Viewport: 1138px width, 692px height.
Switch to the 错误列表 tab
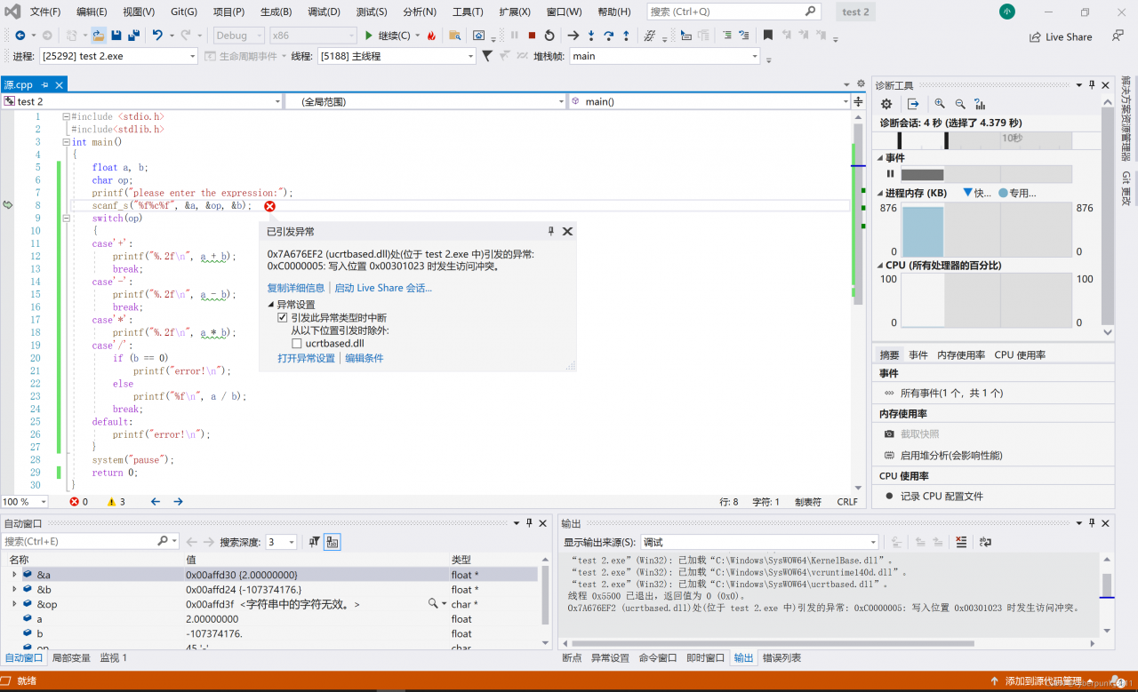pos(781,658)
